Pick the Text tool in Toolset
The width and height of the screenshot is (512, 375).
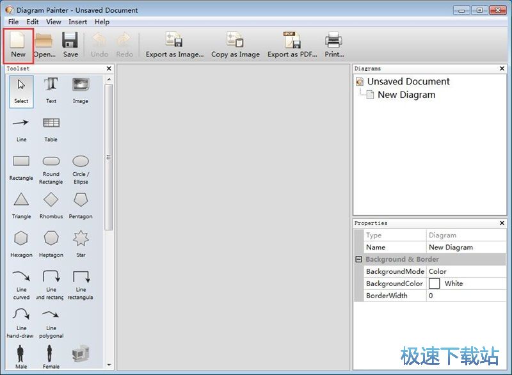click(x=51, y=92)
